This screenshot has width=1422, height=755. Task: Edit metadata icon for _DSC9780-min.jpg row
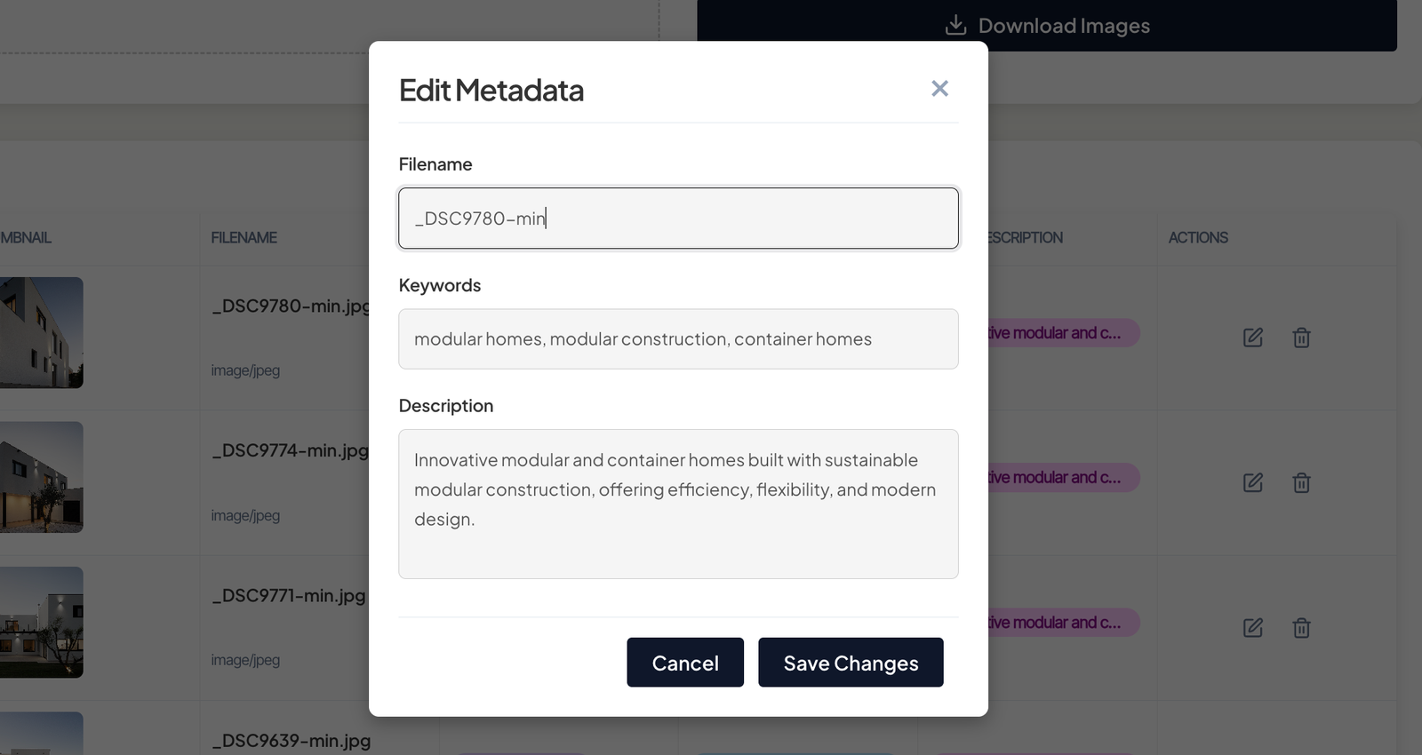coord(1252,338)
